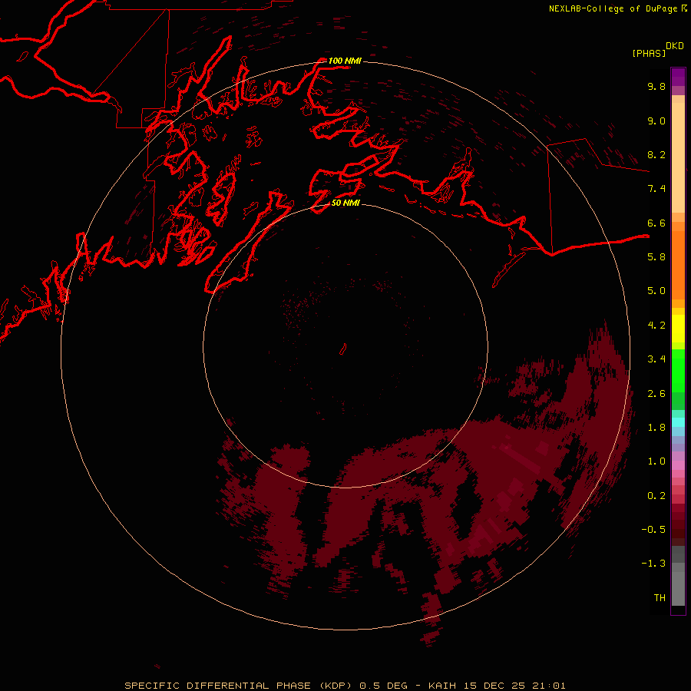Click the DKD label above the color scale
691x691 pixels.
point(675,46)
